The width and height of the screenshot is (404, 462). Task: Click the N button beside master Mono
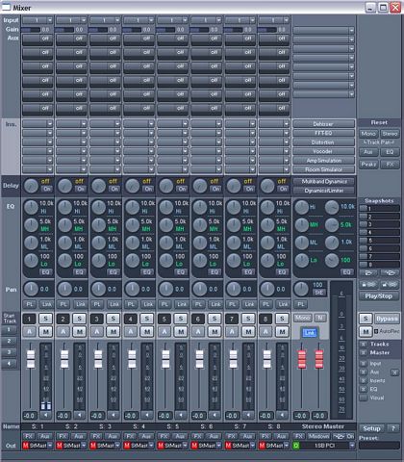tap(320, 318)
